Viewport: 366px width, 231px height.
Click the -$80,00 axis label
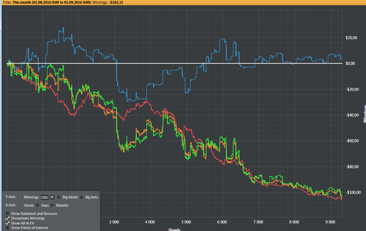(x=351, y=167)
